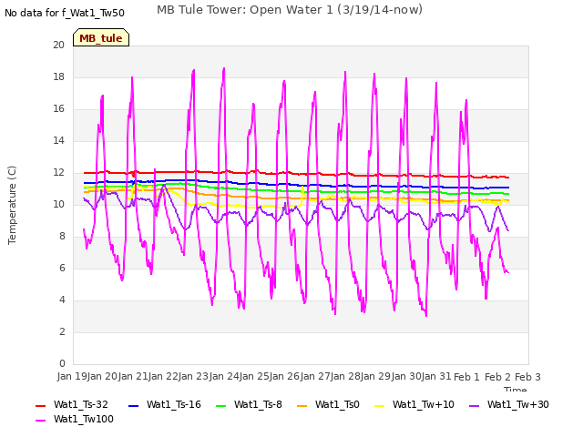Click the Jan 23 x-axis tick label
Image resolution: width=583 pixels, height=437 pixels.
point(193,376)
